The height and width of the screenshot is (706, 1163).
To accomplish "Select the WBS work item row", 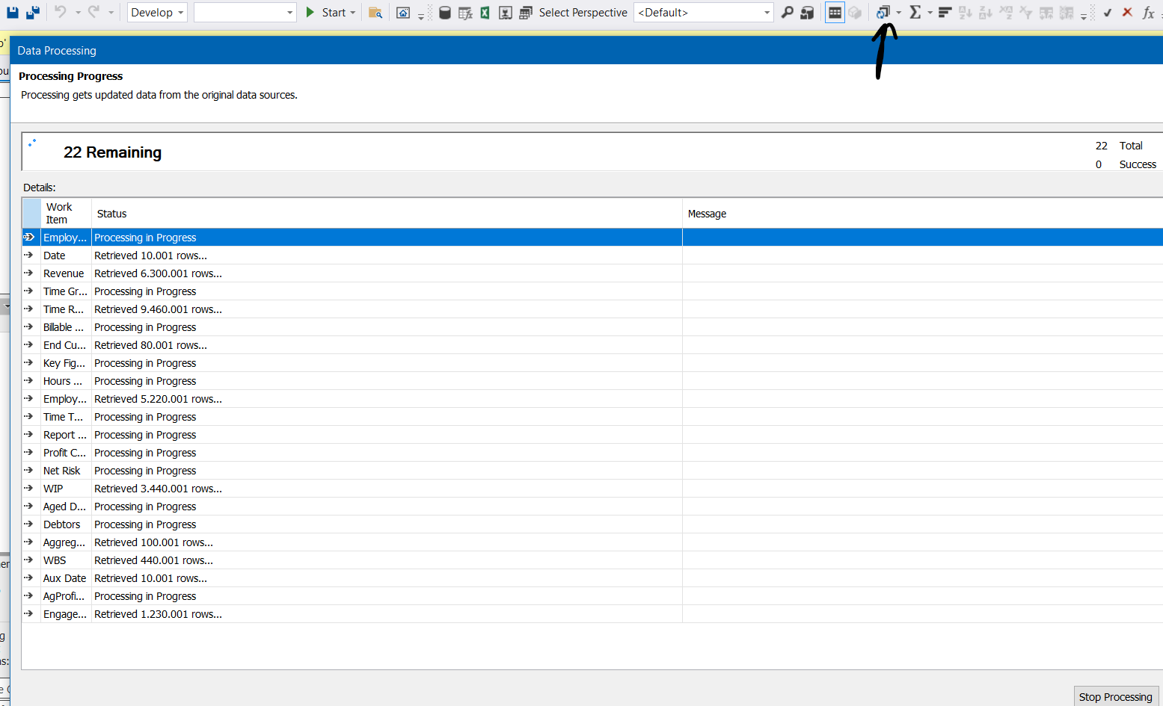I will 592,560.
